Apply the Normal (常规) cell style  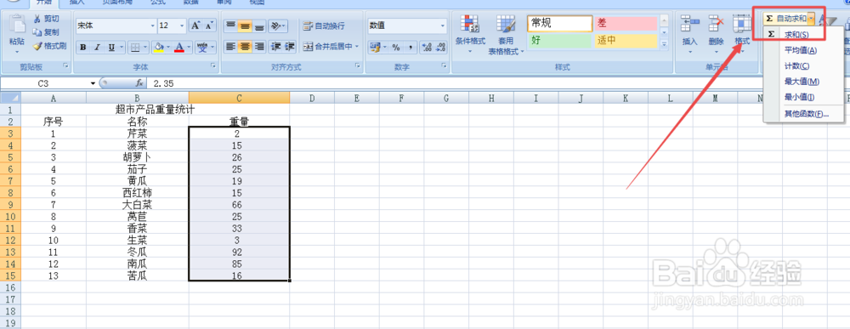(x=560, y=23)
